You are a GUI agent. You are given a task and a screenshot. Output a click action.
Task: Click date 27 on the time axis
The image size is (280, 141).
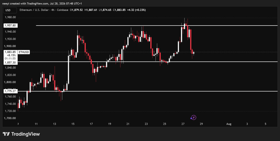(x=183, y=124)
